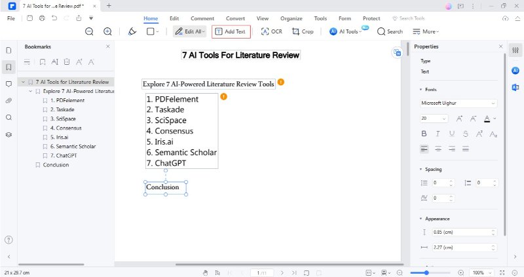Align text center
524x277 pixels.
[438, 149]
